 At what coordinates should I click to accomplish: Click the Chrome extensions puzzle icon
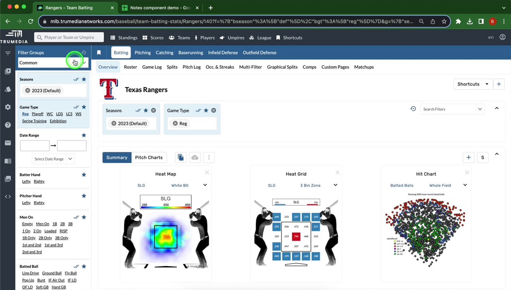click(x=458, y=21)
